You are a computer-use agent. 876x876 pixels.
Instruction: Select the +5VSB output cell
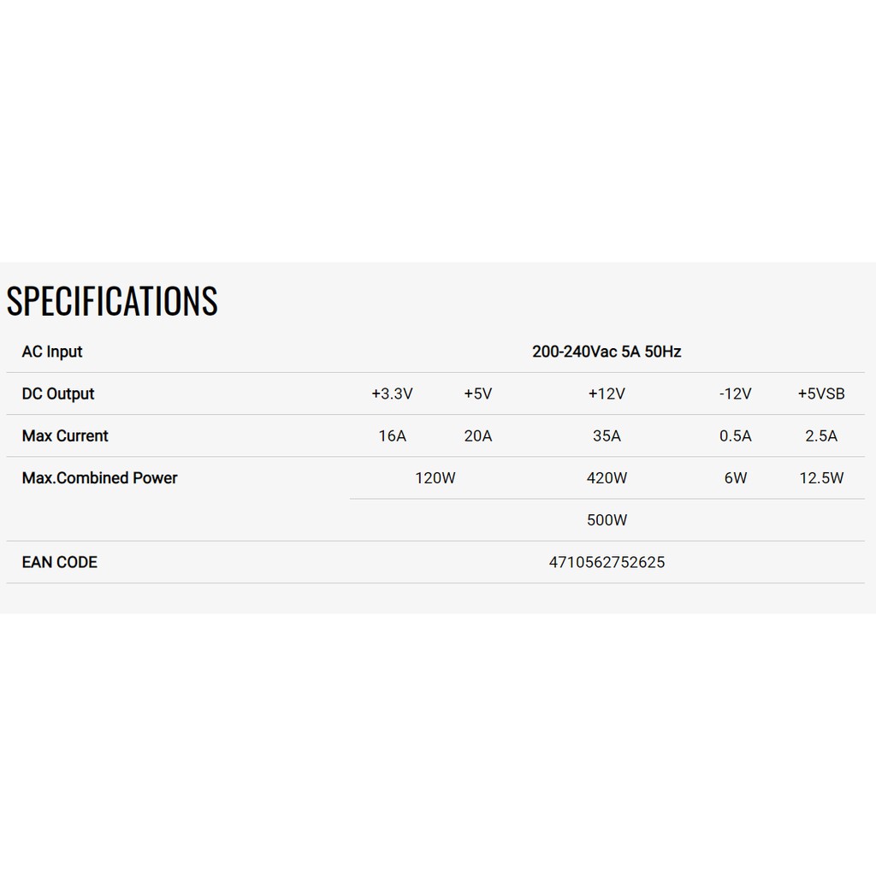tap(821, 394)
